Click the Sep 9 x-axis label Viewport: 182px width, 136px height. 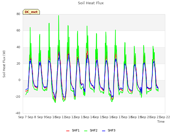click(x=42, y=117)
